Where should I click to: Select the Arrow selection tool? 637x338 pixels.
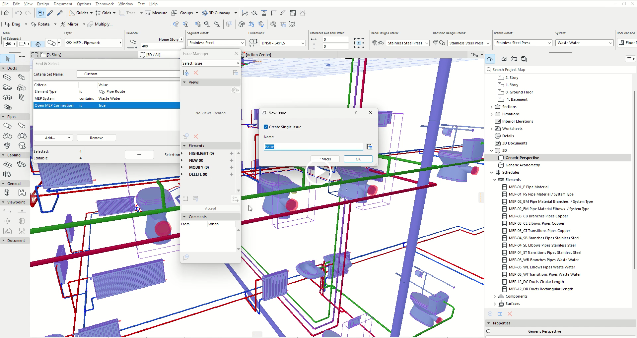(8, 59)
